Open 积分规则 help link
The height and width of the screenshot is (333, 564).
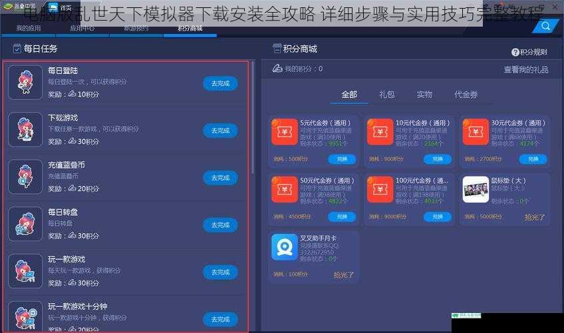pos(529,52)
